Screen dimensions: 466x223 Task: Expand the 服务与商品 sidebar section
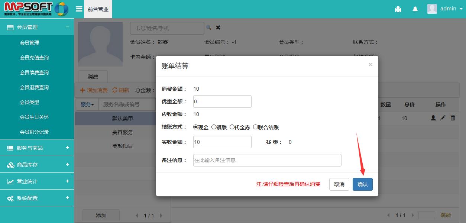coord(37,148)
